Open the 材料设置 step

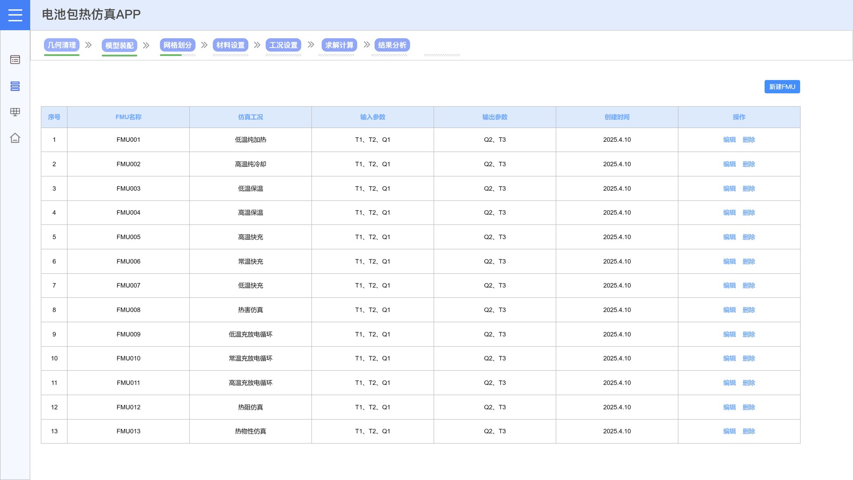click(x=231, y=45)
